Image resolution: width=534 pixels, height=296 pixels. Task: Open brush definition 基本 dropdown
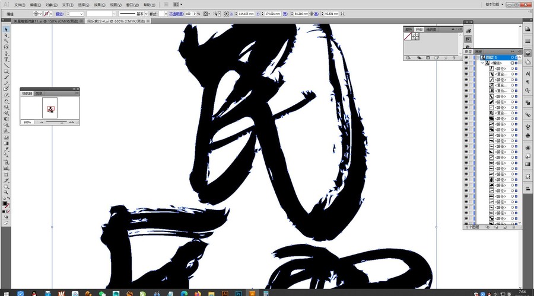pyautogui.click(x=146, y=14)
